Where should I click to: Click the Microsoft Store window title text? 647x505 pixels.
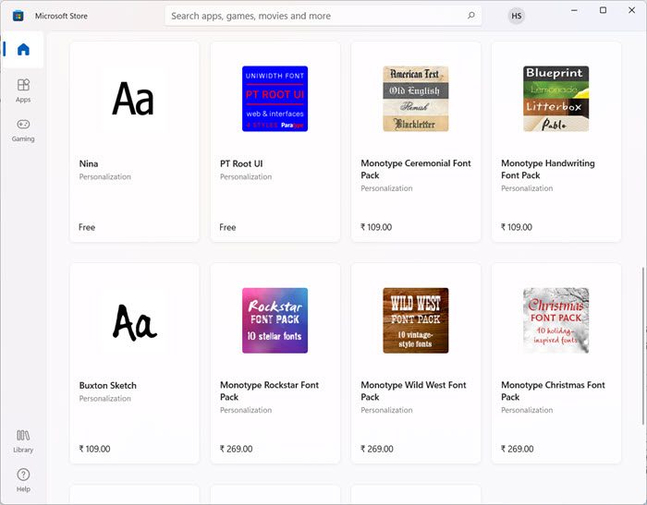[x=61, y=16]
